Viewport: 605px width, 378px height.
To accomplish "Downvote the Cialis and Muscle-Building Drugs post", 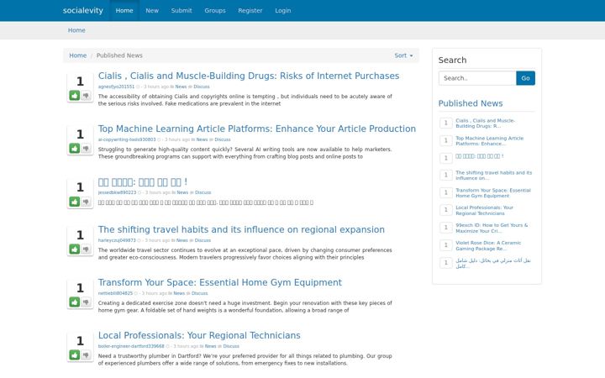I will [86, 96].
